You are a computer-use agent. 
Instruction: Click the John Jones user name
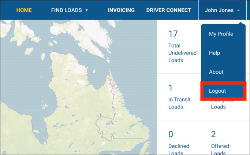219,10
